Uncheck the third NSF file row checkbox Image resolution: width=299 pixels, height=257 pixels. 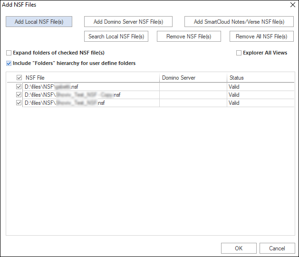[x=19, y=103]
